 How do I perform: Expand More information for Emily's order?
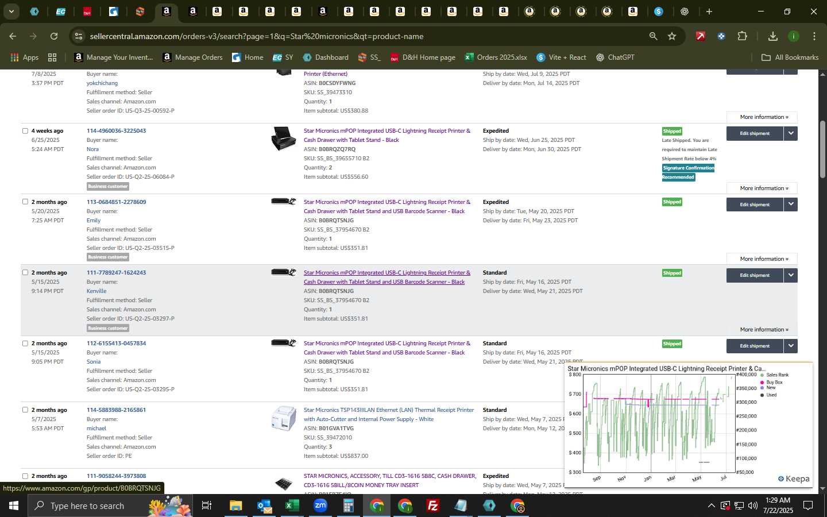tap(762, 259)
